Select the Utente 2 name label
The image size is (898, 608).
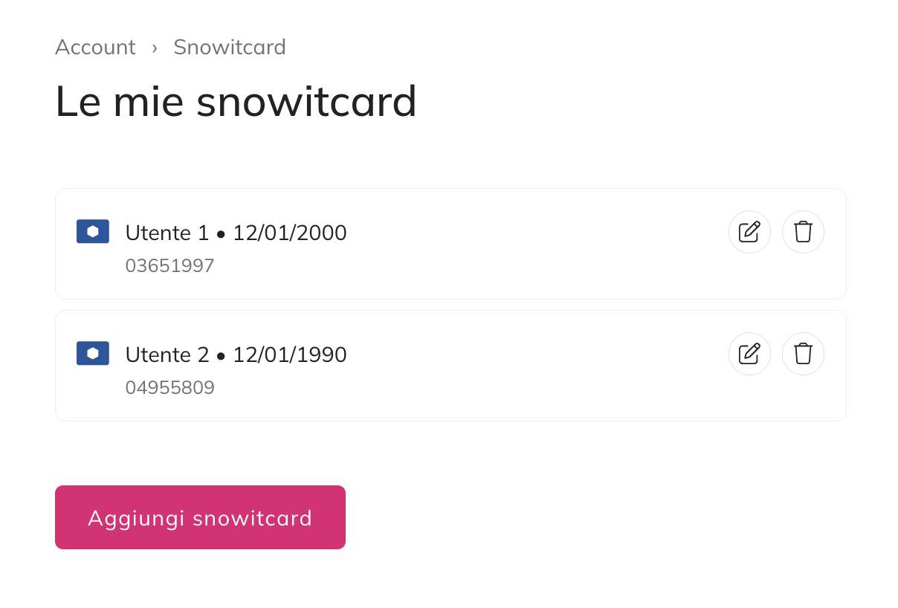coord(167,355)
